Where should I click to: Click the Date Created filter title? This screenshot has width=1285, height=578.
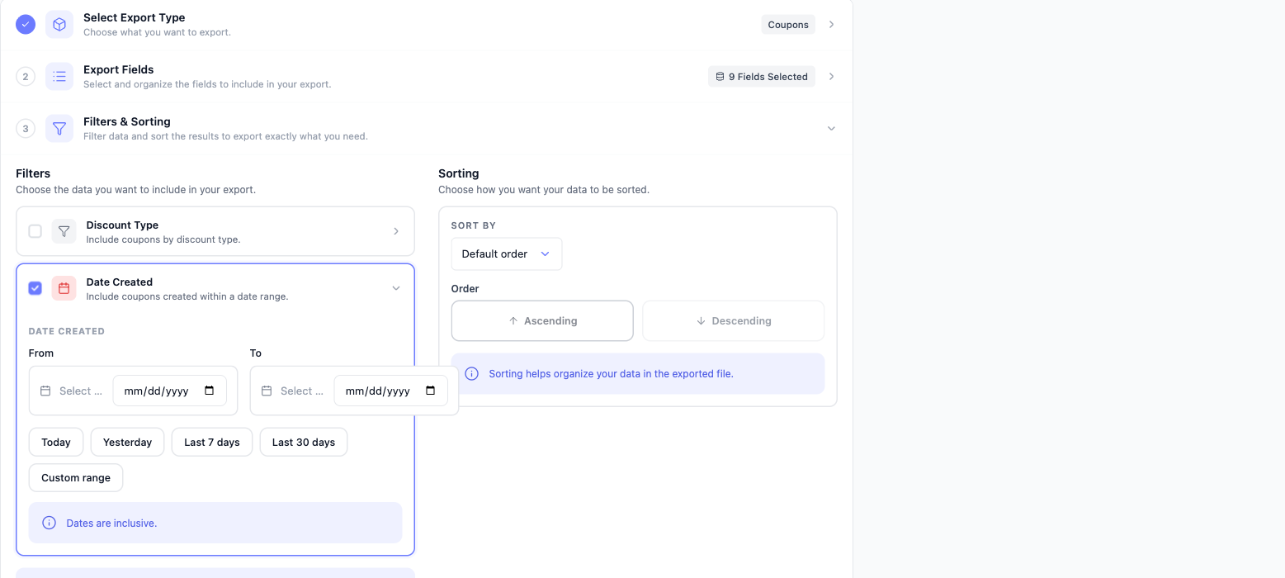[120, 282]
